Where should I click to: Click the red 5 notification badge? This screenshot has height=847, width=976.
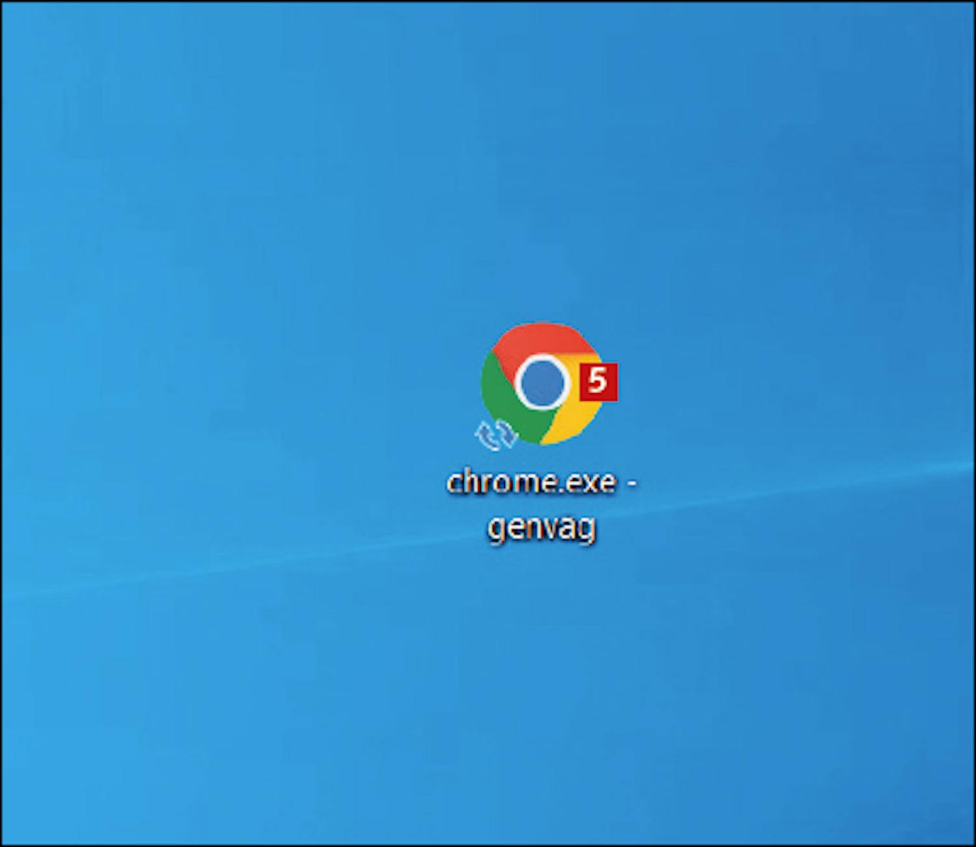tap(599, 381)
